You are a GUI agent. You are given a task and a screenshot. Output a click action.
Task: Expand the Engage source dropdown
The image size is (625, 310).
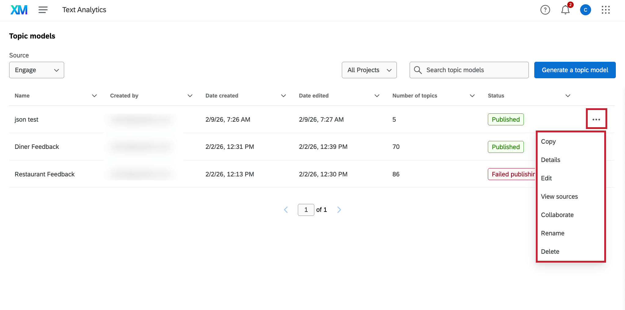[x=37, y=70]
